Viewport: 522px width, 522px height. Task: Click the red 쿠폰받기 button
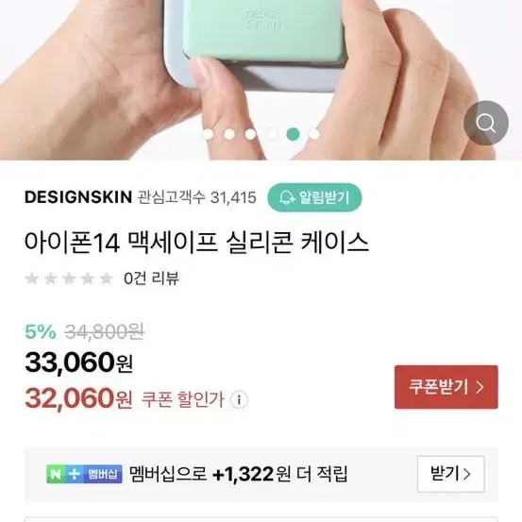pos(446,387)
